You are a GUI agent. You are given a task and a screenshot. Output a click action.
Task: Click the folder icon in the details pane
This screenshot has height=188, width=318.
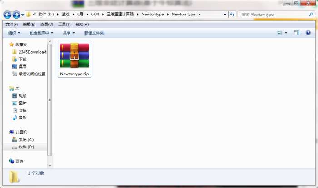[x=14, y=177]
